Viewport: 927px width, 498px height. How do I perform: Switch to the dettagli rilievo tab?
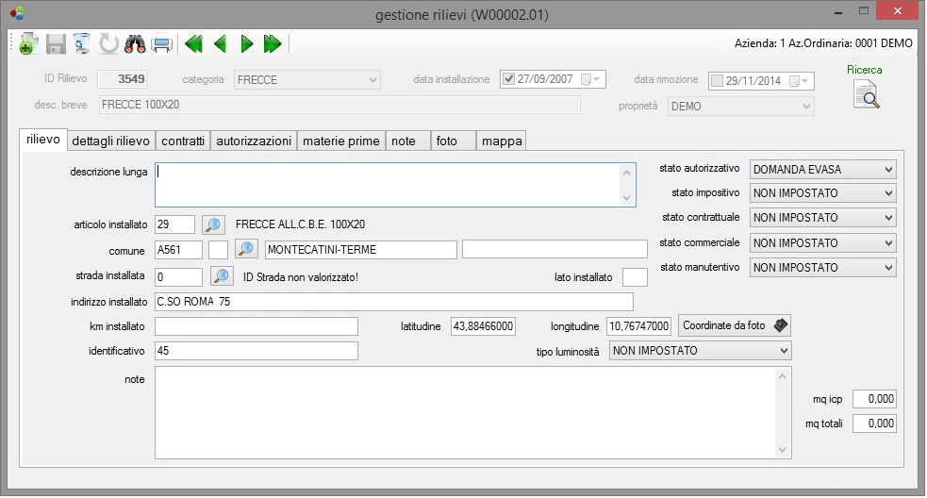tap(111, 141)
